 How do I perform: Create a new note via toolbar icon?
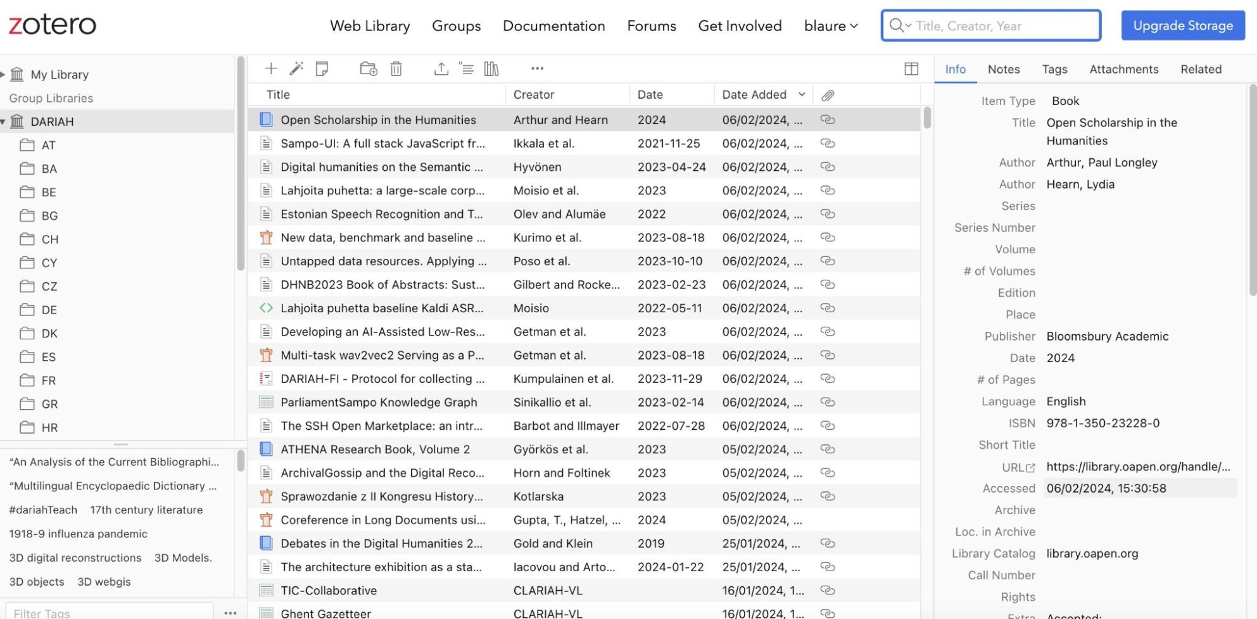(322, 68)
